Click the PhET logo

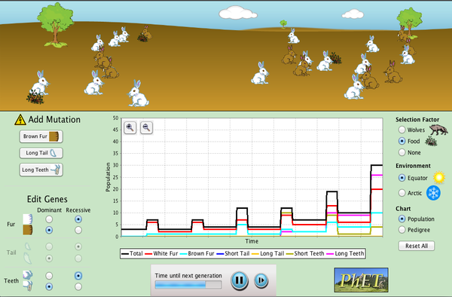361,280
